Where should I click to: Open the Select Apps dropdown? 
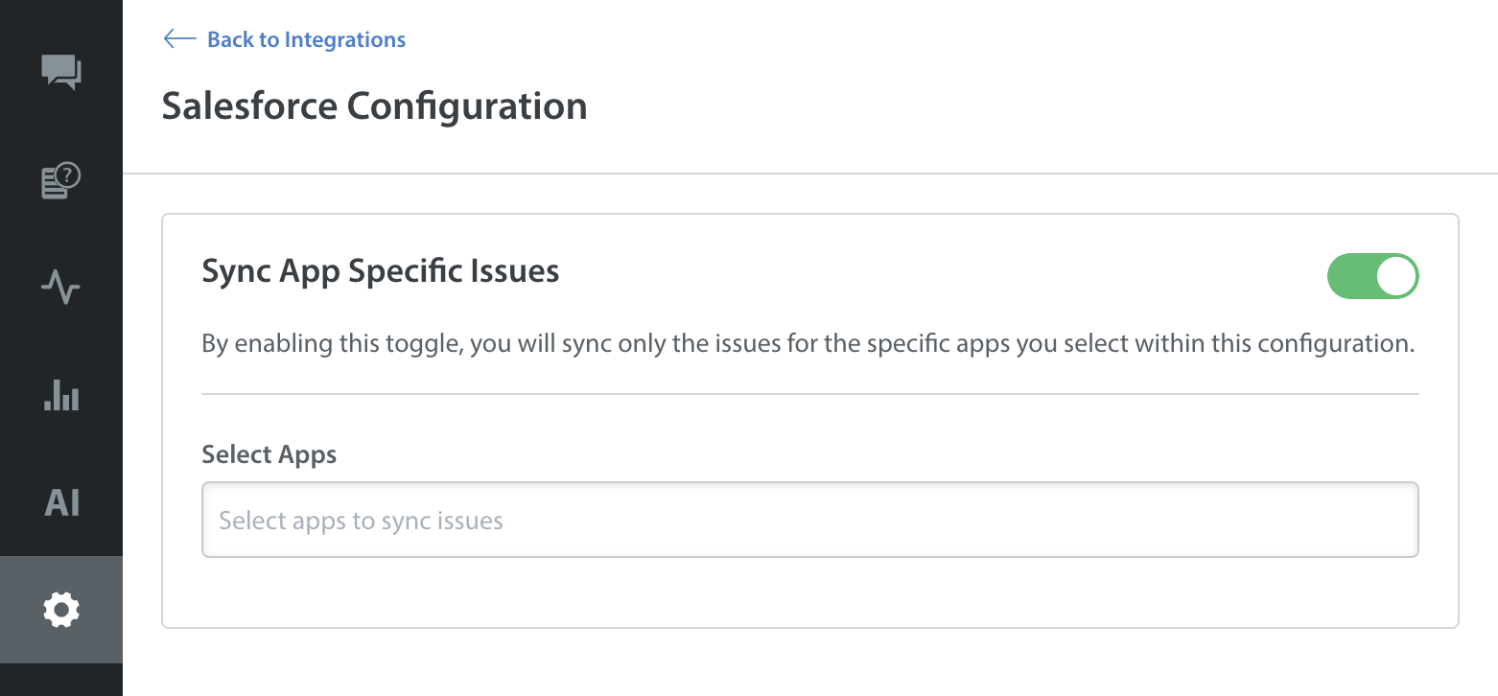(809, 520)
